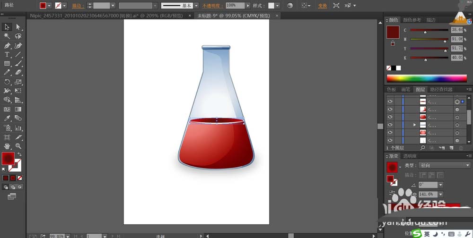Hide the layer row with blue selection square
This screenshot has width=473, height=238.
tap(390, 102)
